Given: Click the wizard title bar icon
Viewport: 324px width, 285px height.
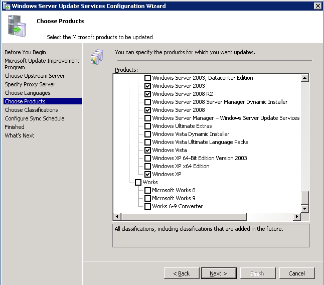Looking at the screenshot, I should click(6, 6).
